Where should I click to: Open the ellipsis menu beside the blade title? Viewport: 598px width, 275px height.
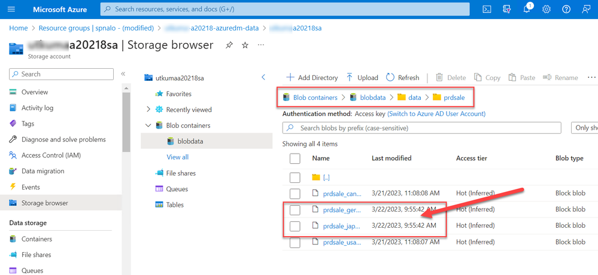(x=261, y=45)
